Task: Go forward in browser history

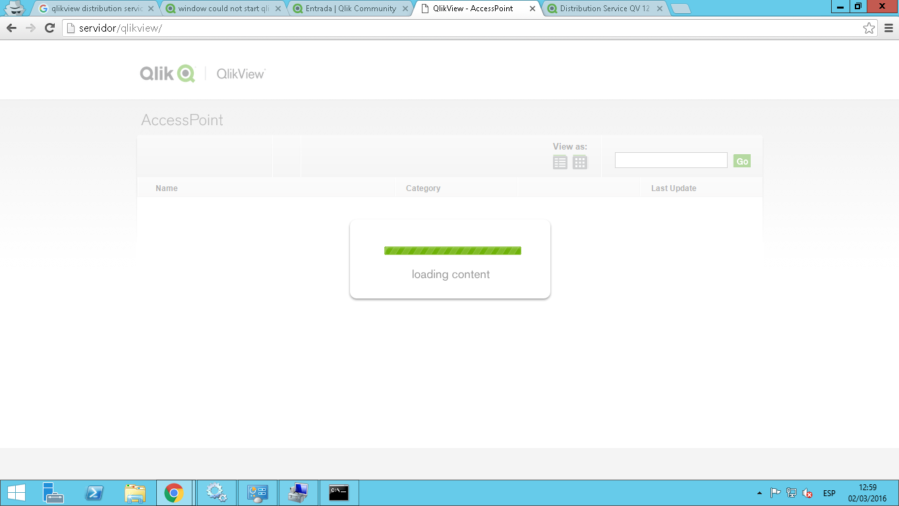Action: click(x=30, y=28)
